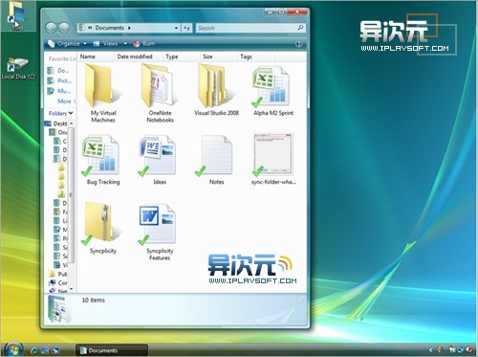The height and width of the screenshot is (357, 478).
Task: Select the Favorites star folder in tree
Action: click(x=60, y=212)
